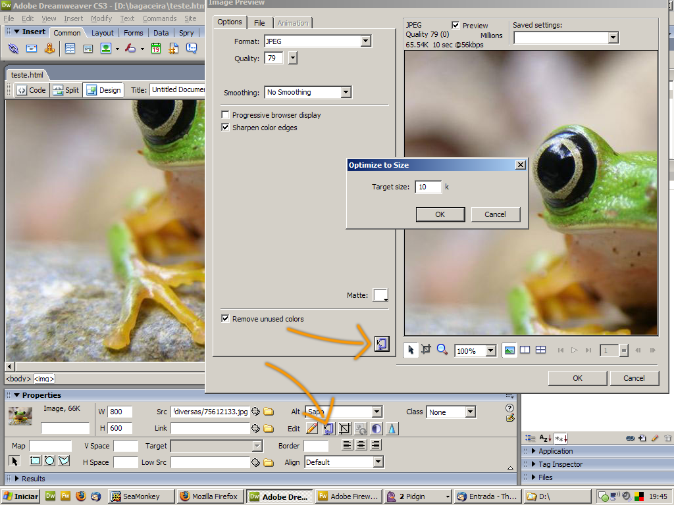This screenshot has width=674, height=505.
Task: Open the Modify menu
Action: 101,18
